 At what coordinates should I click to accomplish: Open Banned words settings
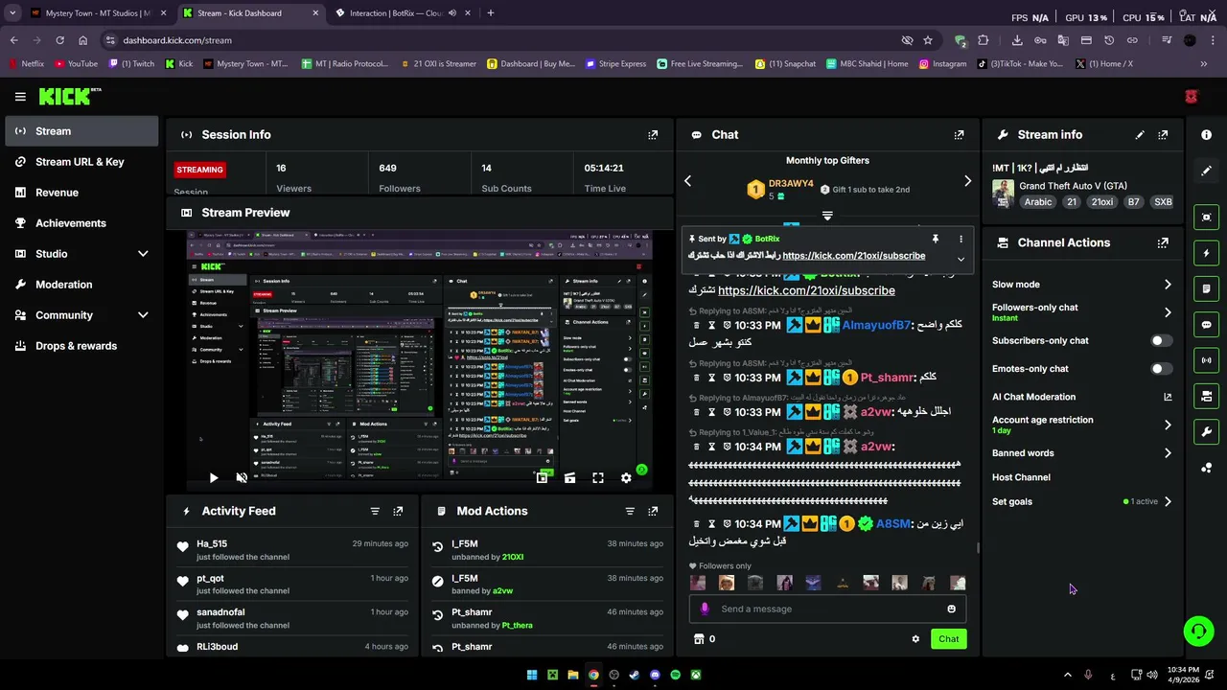pos(1081,453)
